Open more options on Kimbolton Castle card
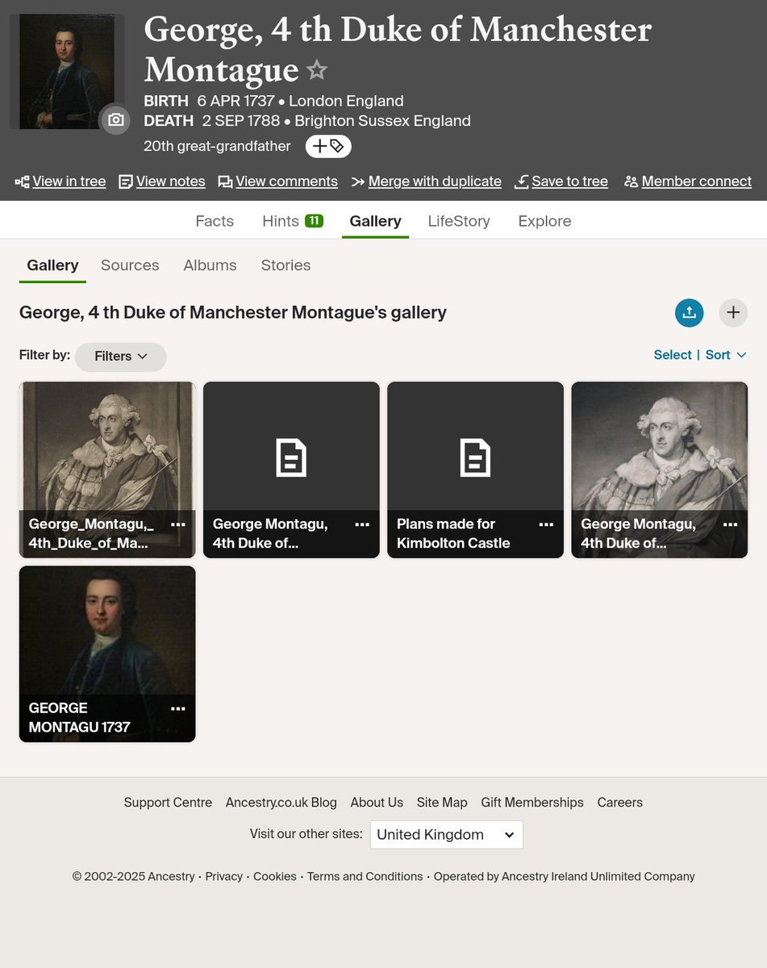Screen dimensions: 767x968 tap(546, 524)
